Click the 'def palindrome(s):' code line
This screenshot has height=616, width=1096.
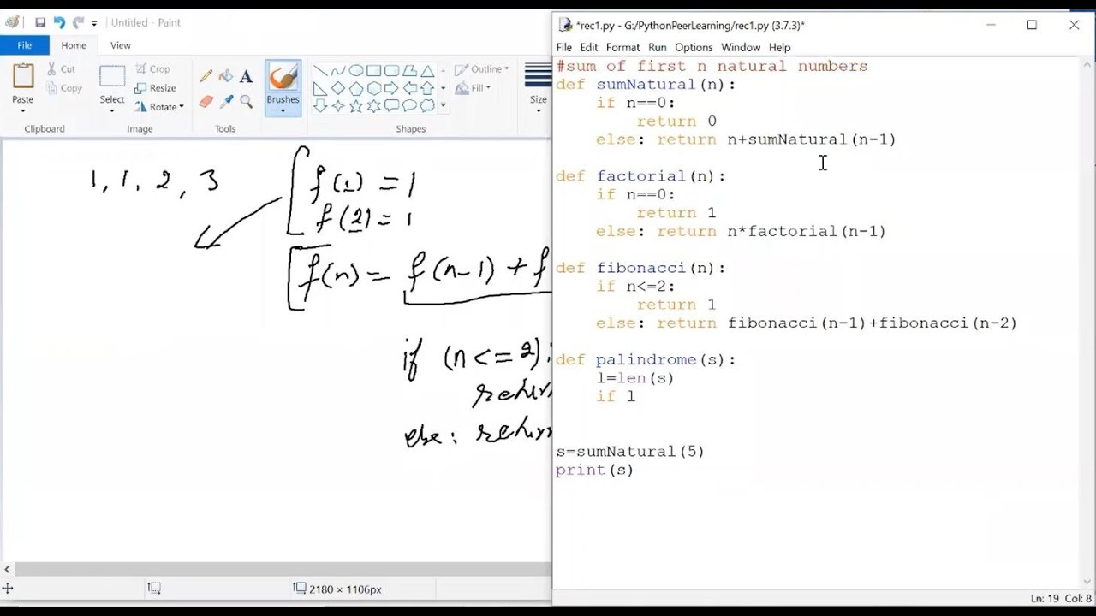click(646, 359)
